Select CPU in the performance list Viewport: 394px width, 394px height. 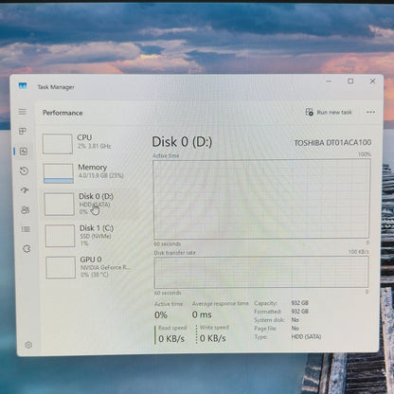[x=92, y=143]
